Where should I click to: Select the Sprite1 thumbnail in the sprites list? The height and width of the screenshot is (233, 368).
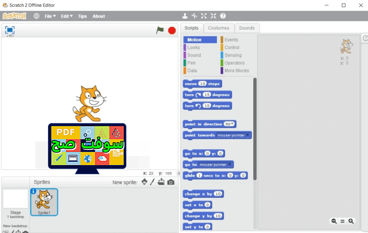coord(44,202)
